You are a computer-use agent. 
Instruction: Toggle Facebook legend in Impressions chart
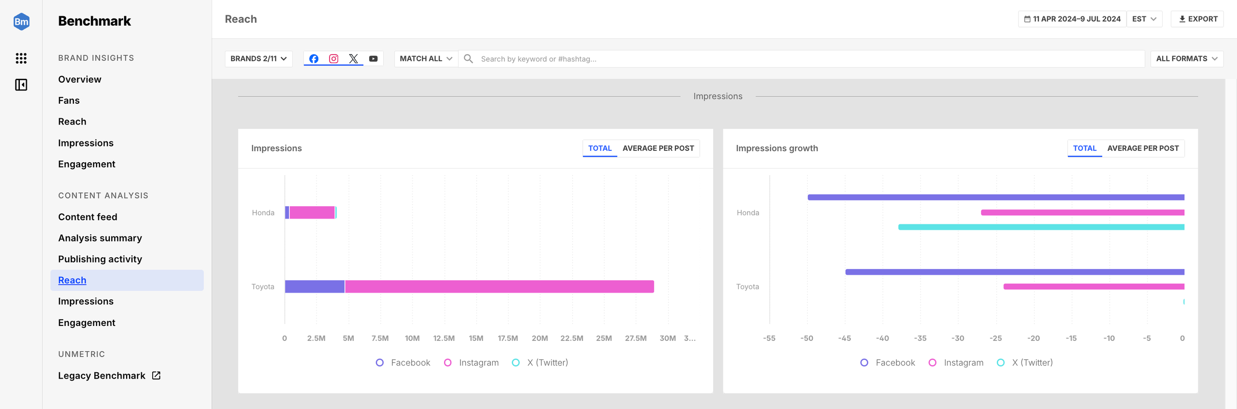(x=403, y=363)
